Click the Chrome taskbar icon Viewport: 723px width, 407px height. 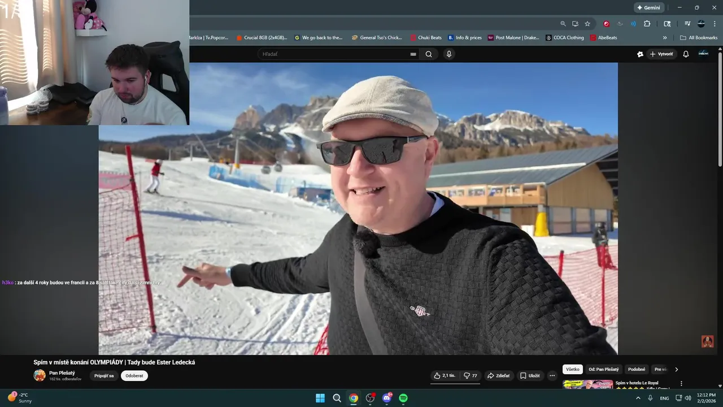pos(354,398)
